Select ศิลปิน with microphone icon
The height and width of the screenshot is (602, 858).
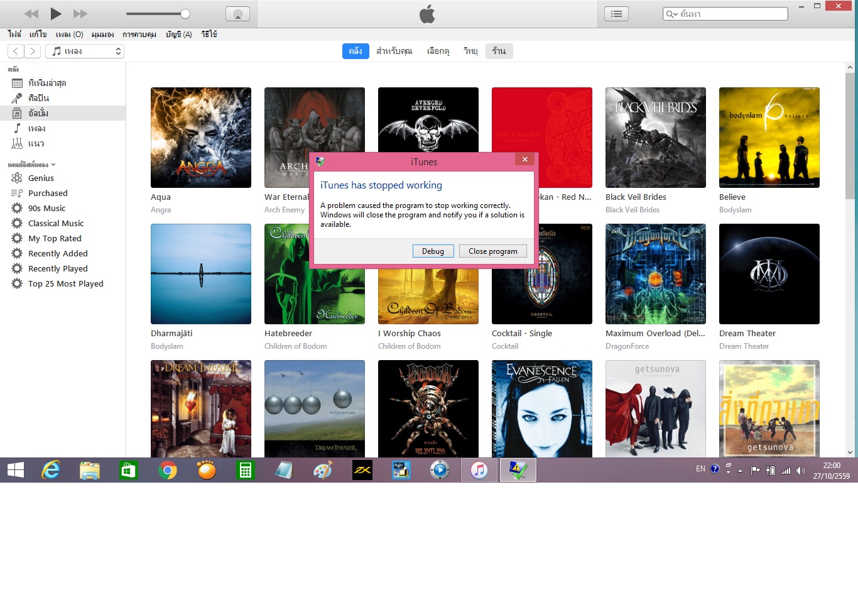click(38, 98)
